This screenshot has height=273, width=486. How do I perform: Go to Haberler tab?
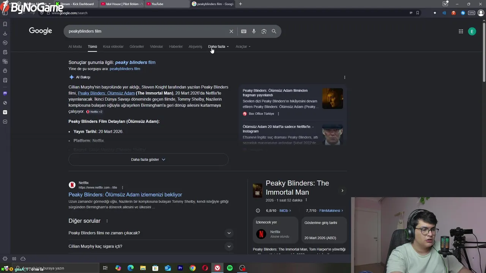coord(176,47)
